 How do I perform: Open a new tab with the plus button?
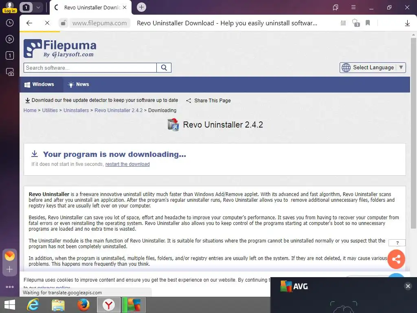[x=141, y=7]
